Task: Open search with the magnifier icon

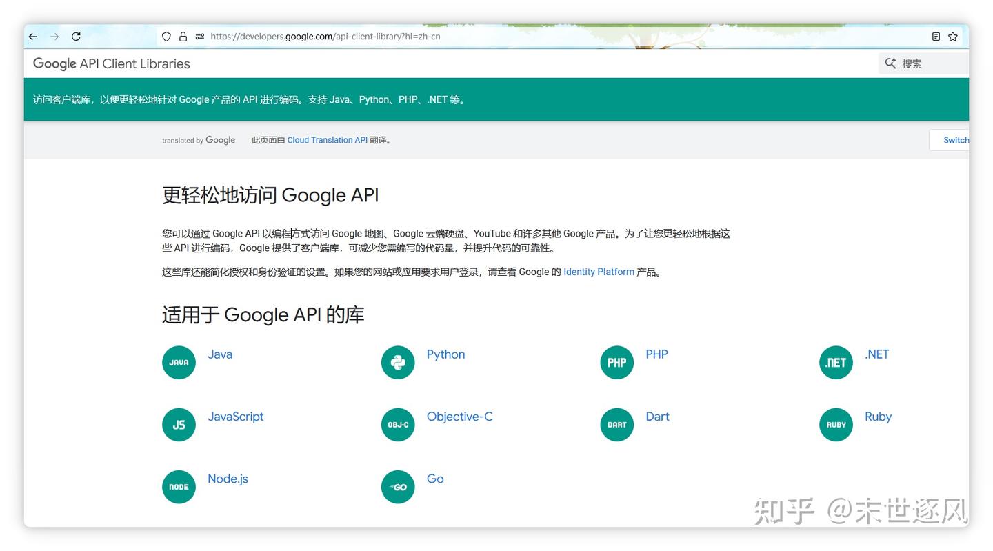Action: 890,63
